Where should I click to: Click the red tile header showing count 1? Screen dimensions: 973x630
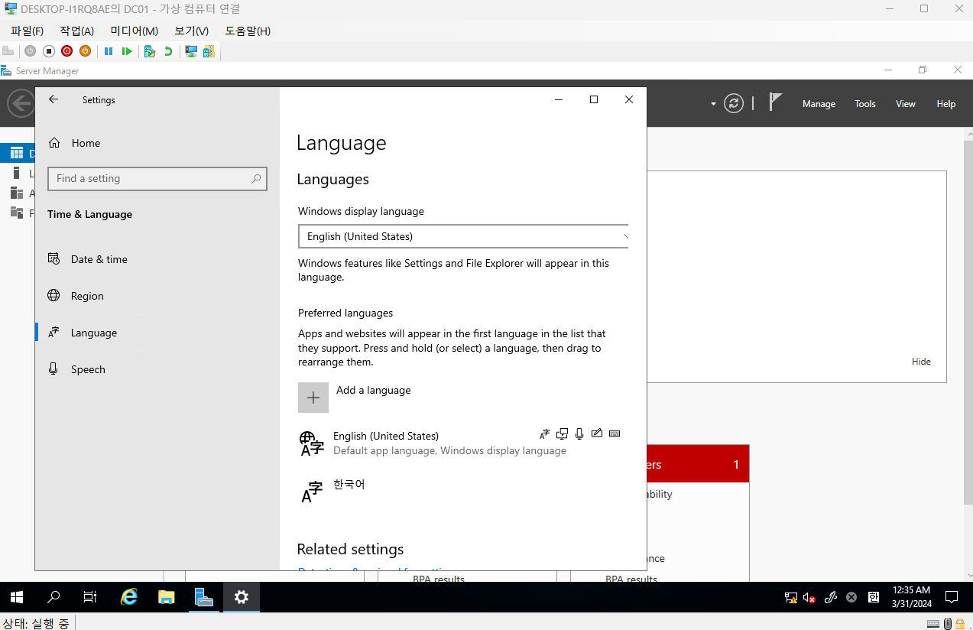tap(698, 464)
